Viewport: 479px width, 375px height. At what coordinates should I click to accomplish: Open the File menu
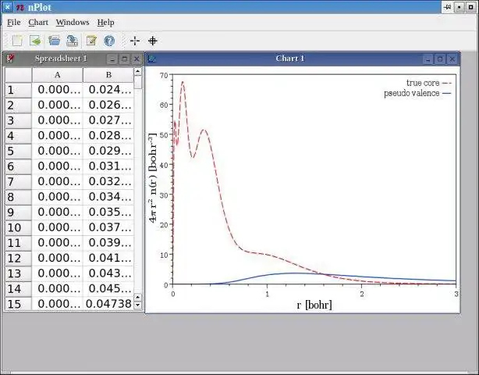coord(14,23)
